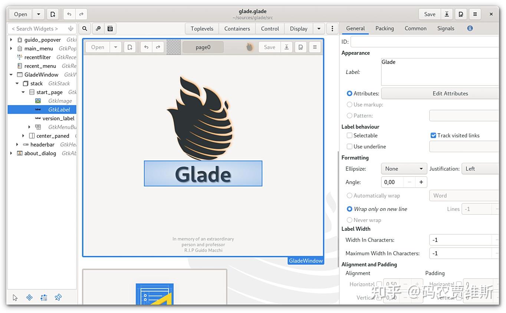Expand the guido_popover tree node
Viewport: 506px width, 313px height.
click(11, 40)
